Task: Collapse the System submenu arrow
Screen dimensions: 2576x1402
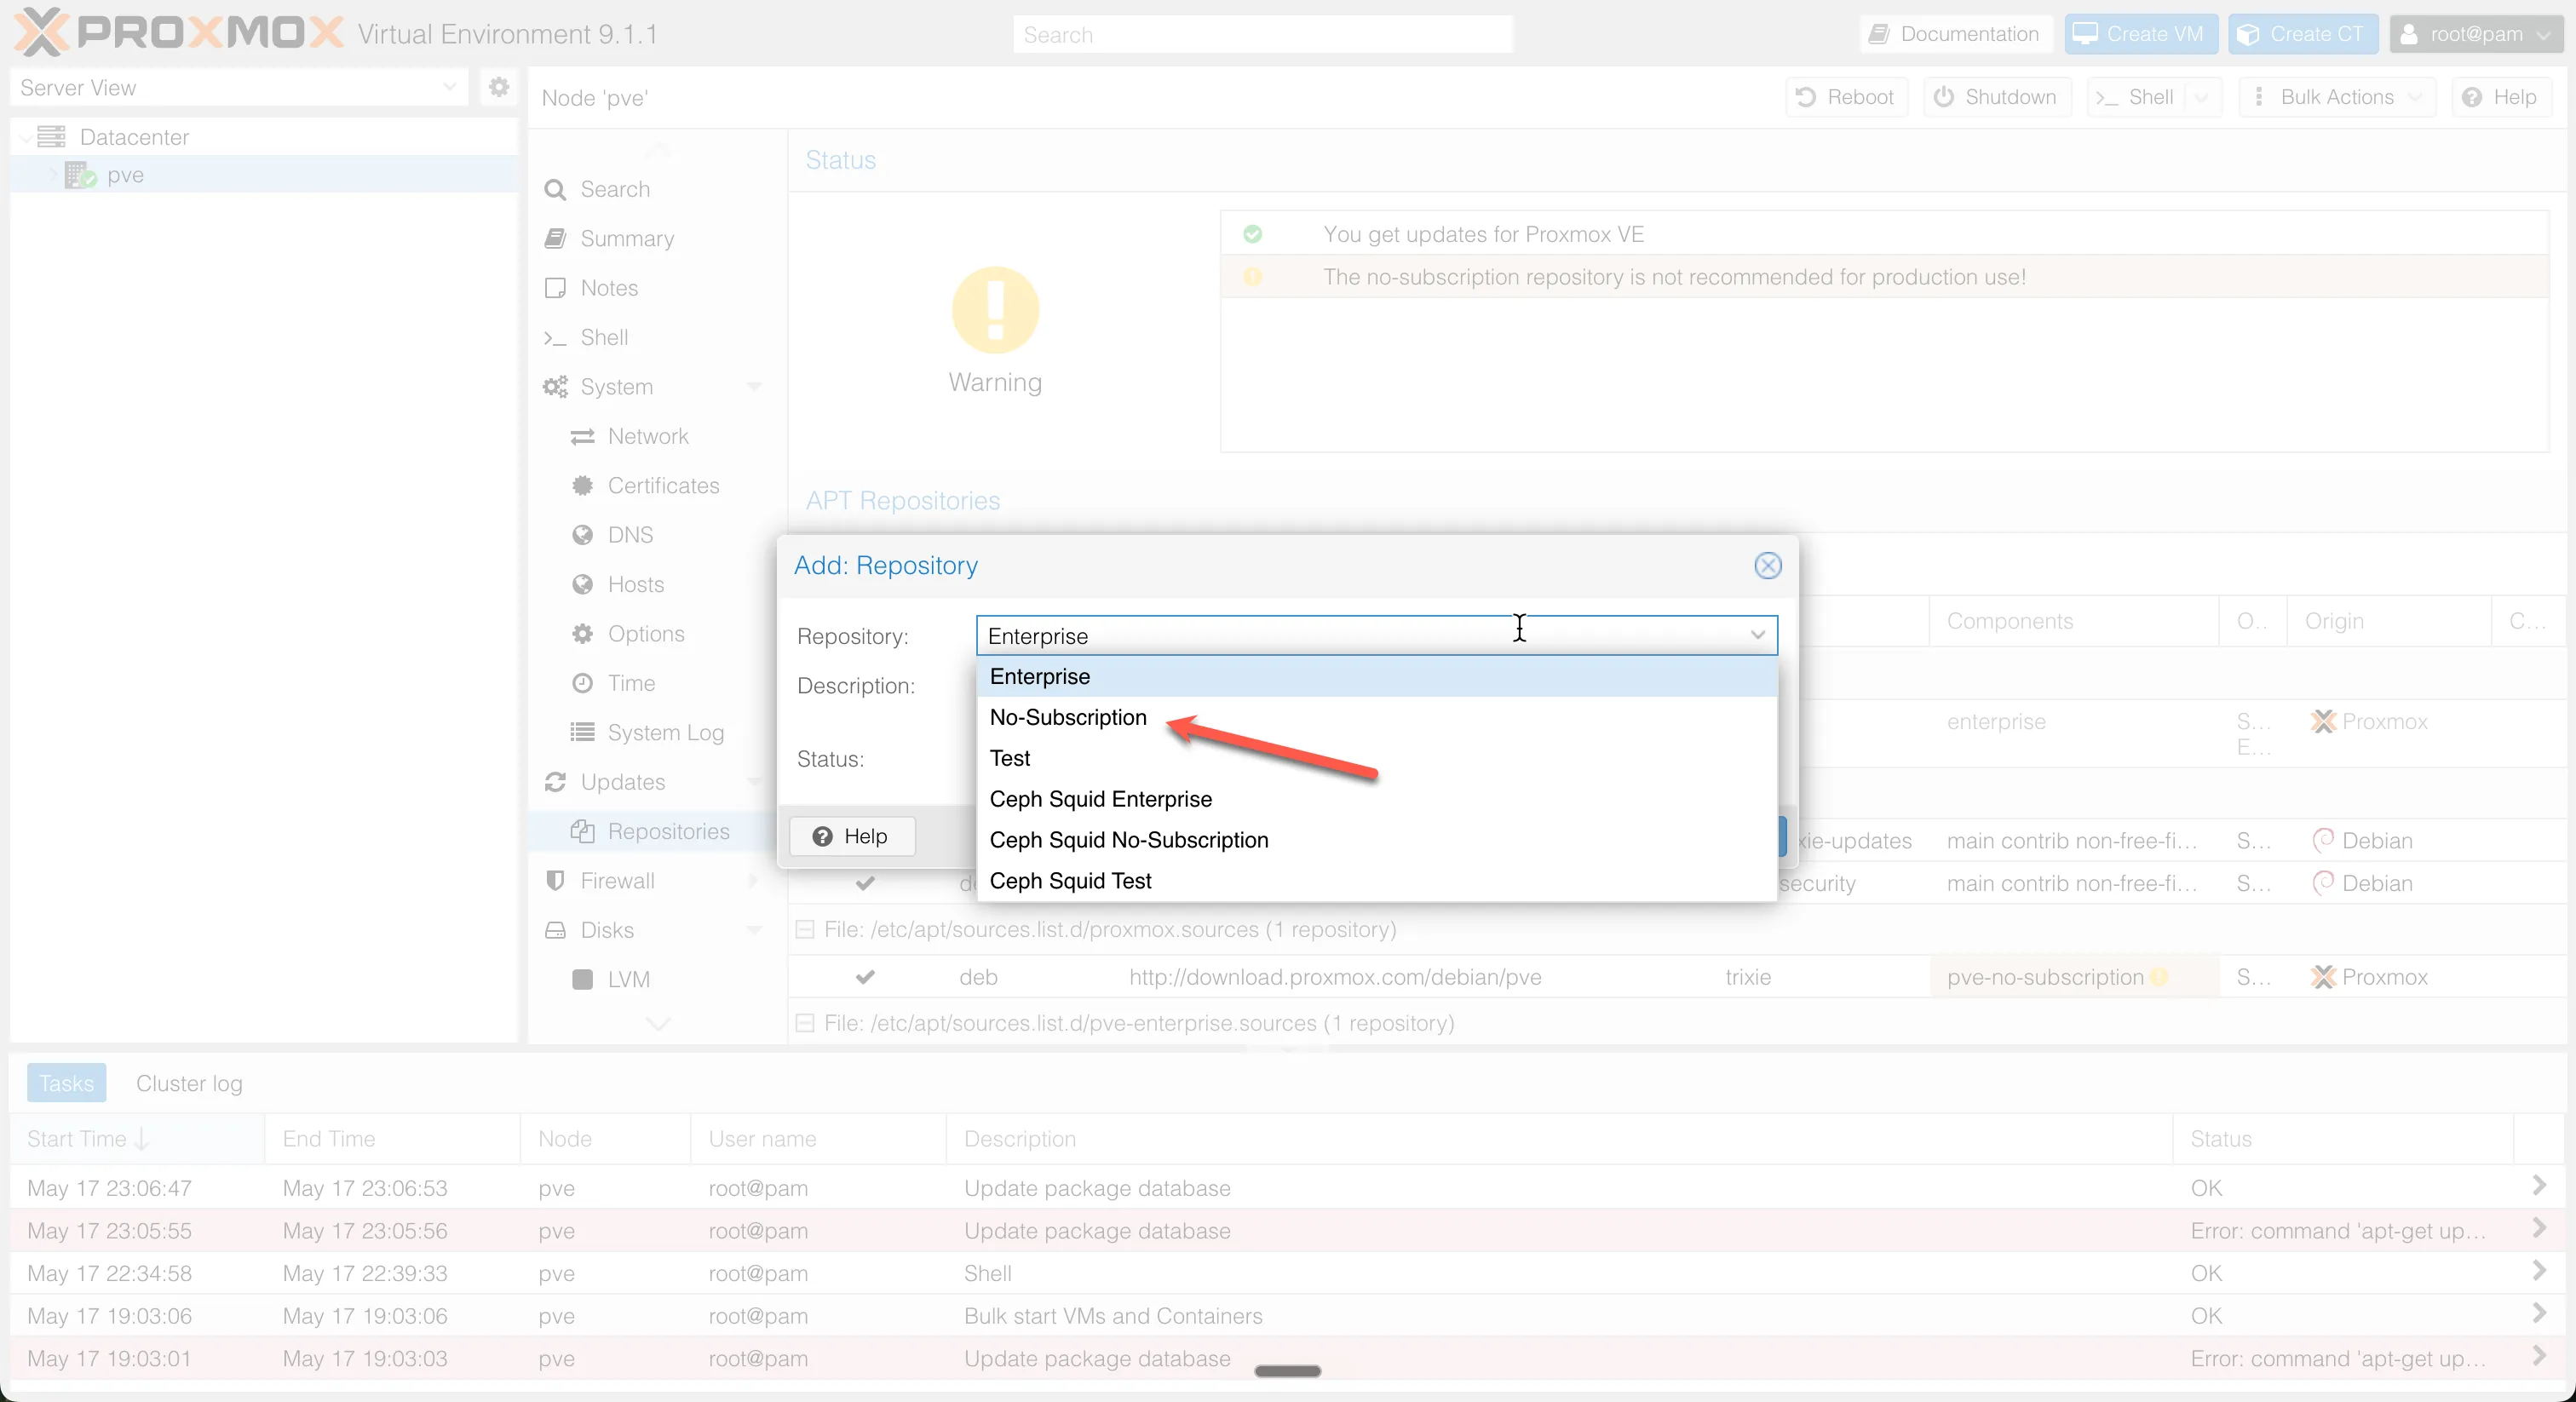Action: [754, 386]
